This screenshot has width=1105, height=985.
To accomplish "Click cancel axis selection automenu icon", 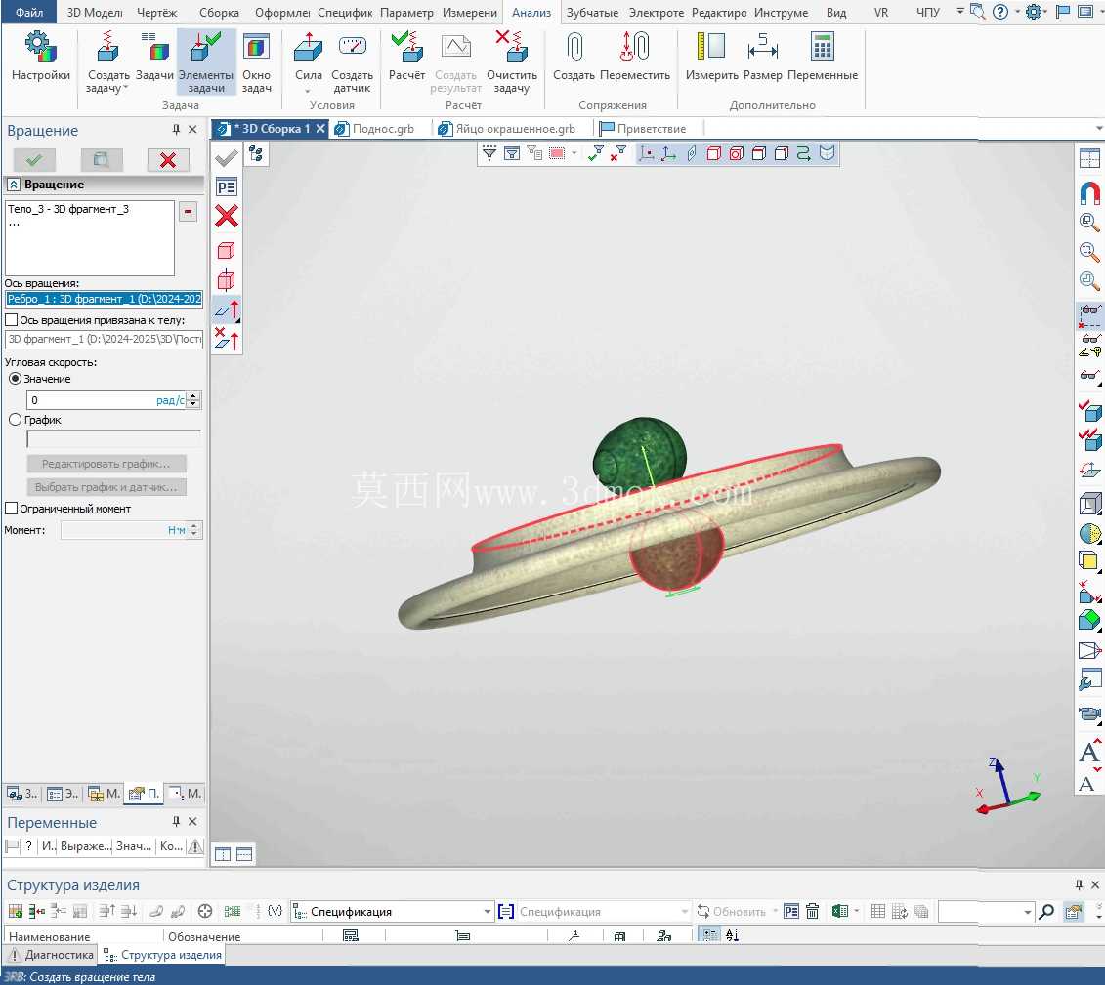I will pyautogui.click(x=227, y=340).
